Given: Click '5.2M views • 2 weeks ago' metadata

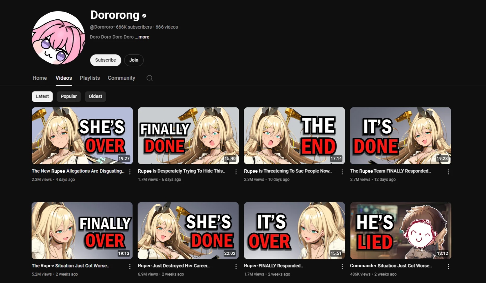Looking at the screenshot, I should tap(55, 274).
